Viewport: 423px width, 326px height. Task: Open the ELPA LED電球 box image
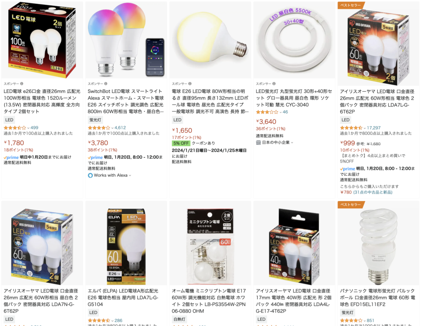tap(126, 246)
